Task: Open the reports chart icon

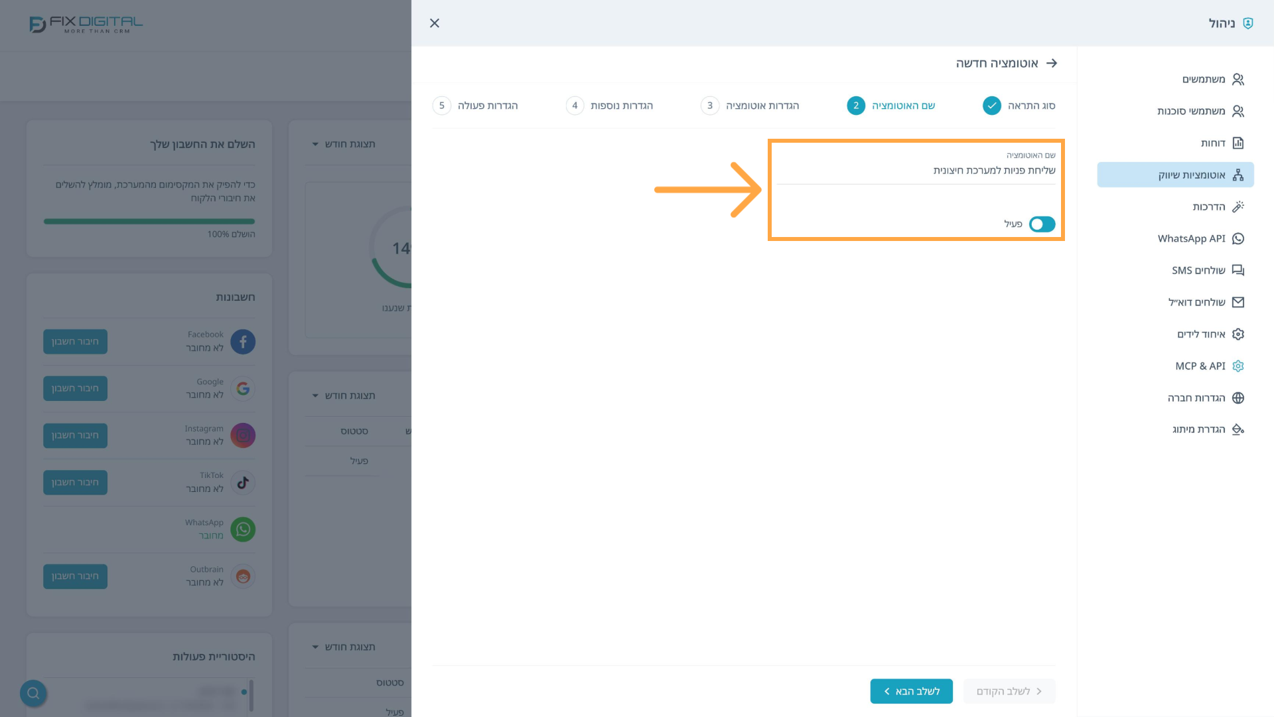Action: [x=1238, y=143]
